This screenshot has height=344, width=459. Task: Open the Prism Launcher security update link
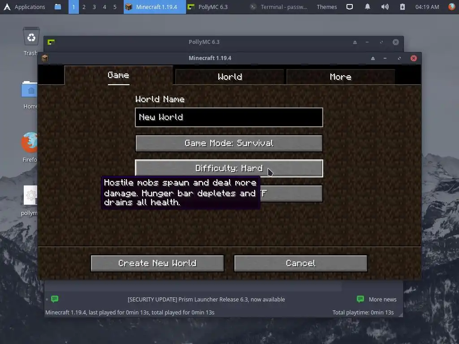pyautogui.click(x=206, y=300)
